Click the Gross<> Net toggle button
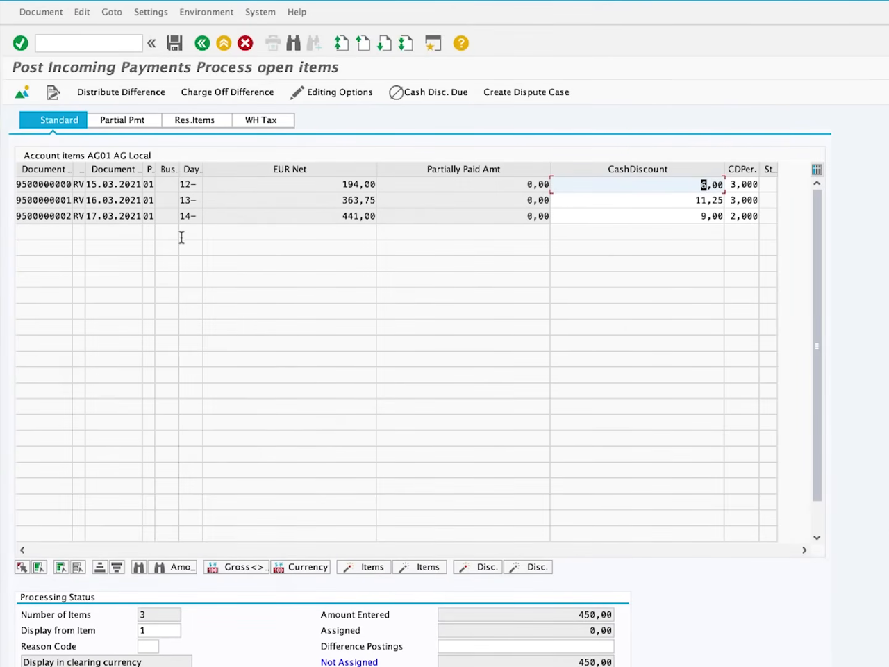 click(x=236, y=568)
